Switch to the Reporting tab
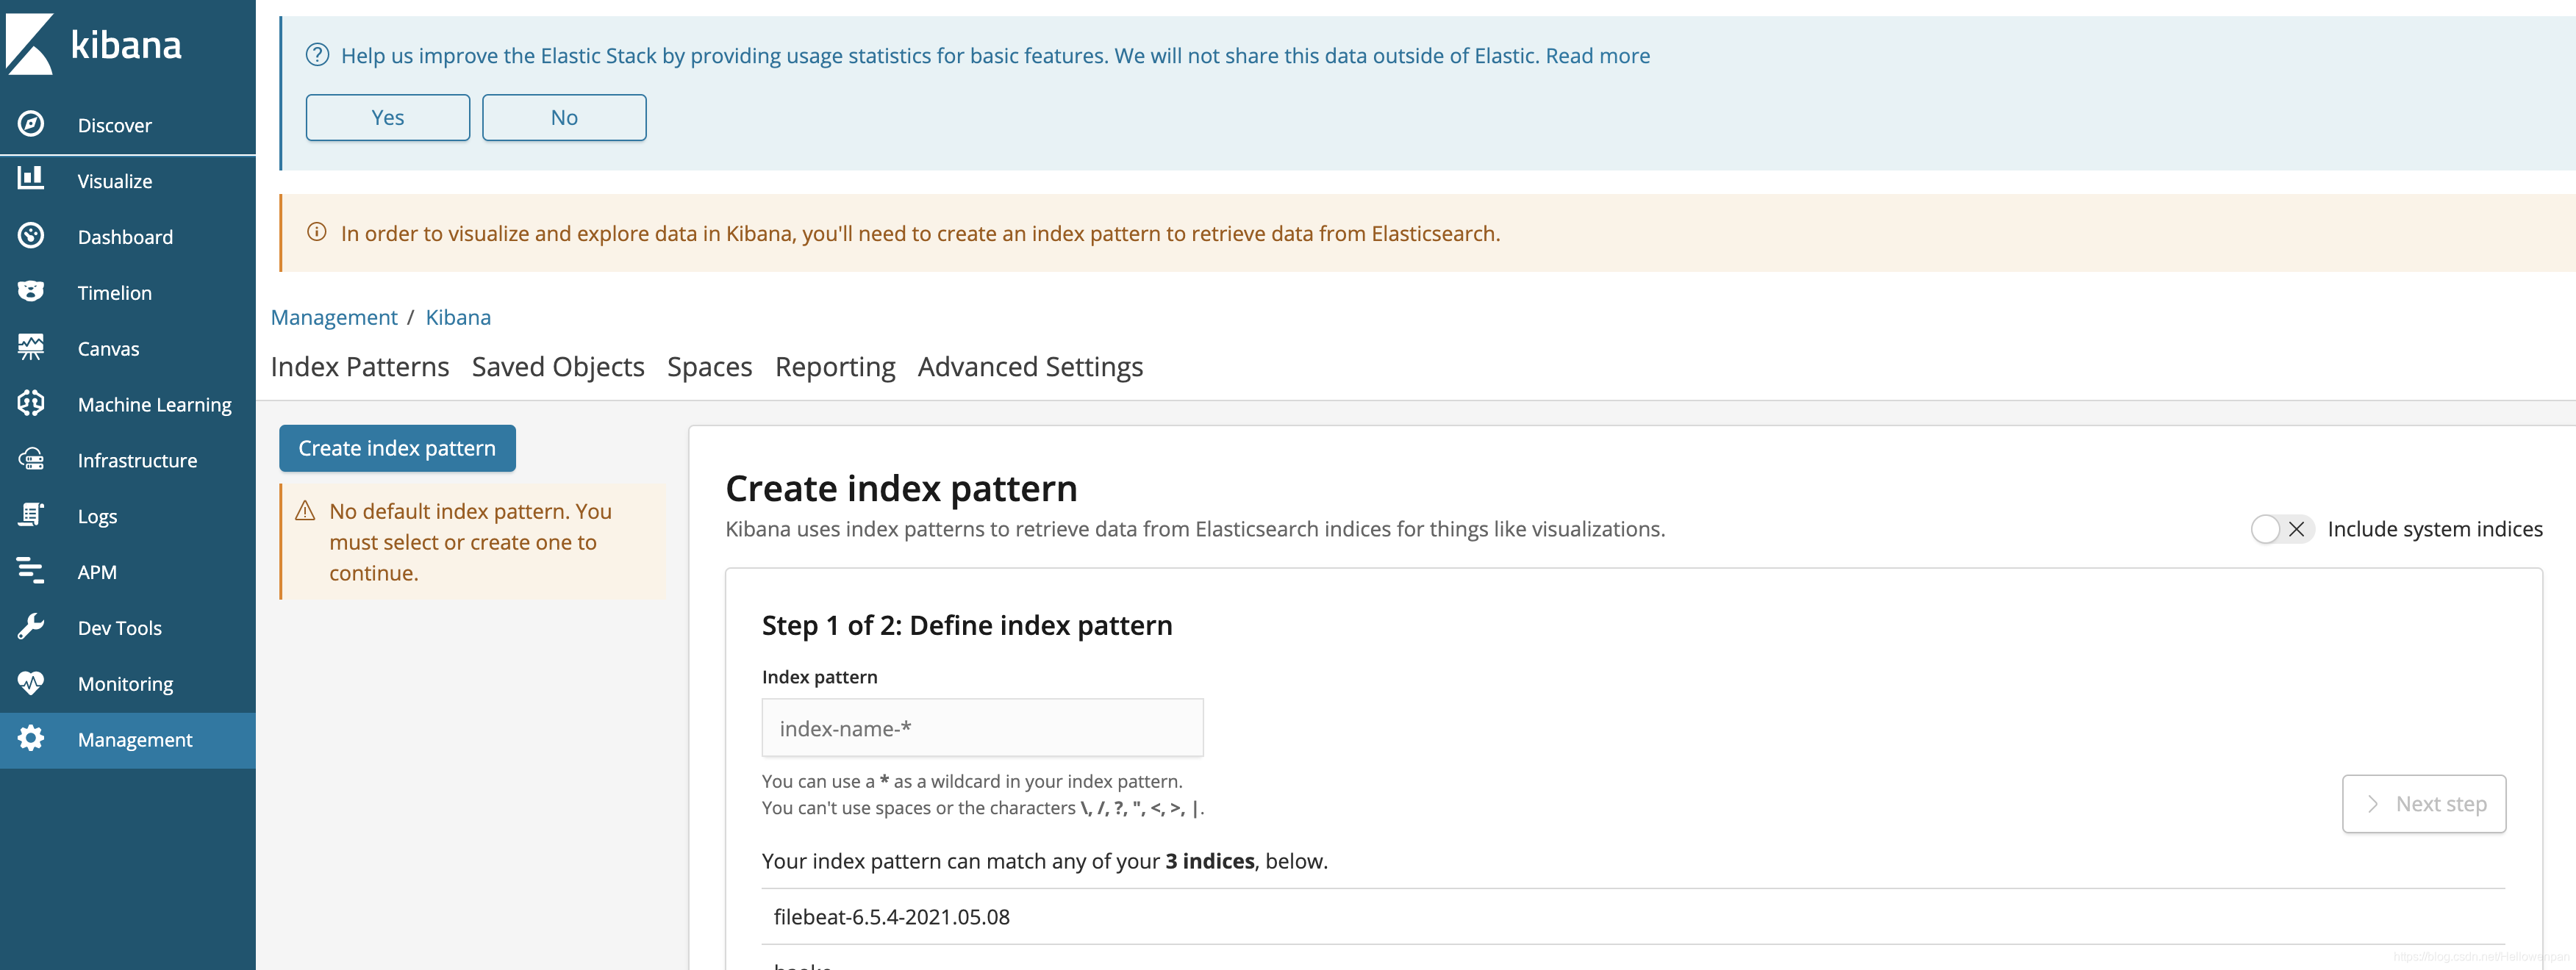Image resolution: width=2576 pixels, height=970 pixels. pyautogui.click(x=835, y=367)
